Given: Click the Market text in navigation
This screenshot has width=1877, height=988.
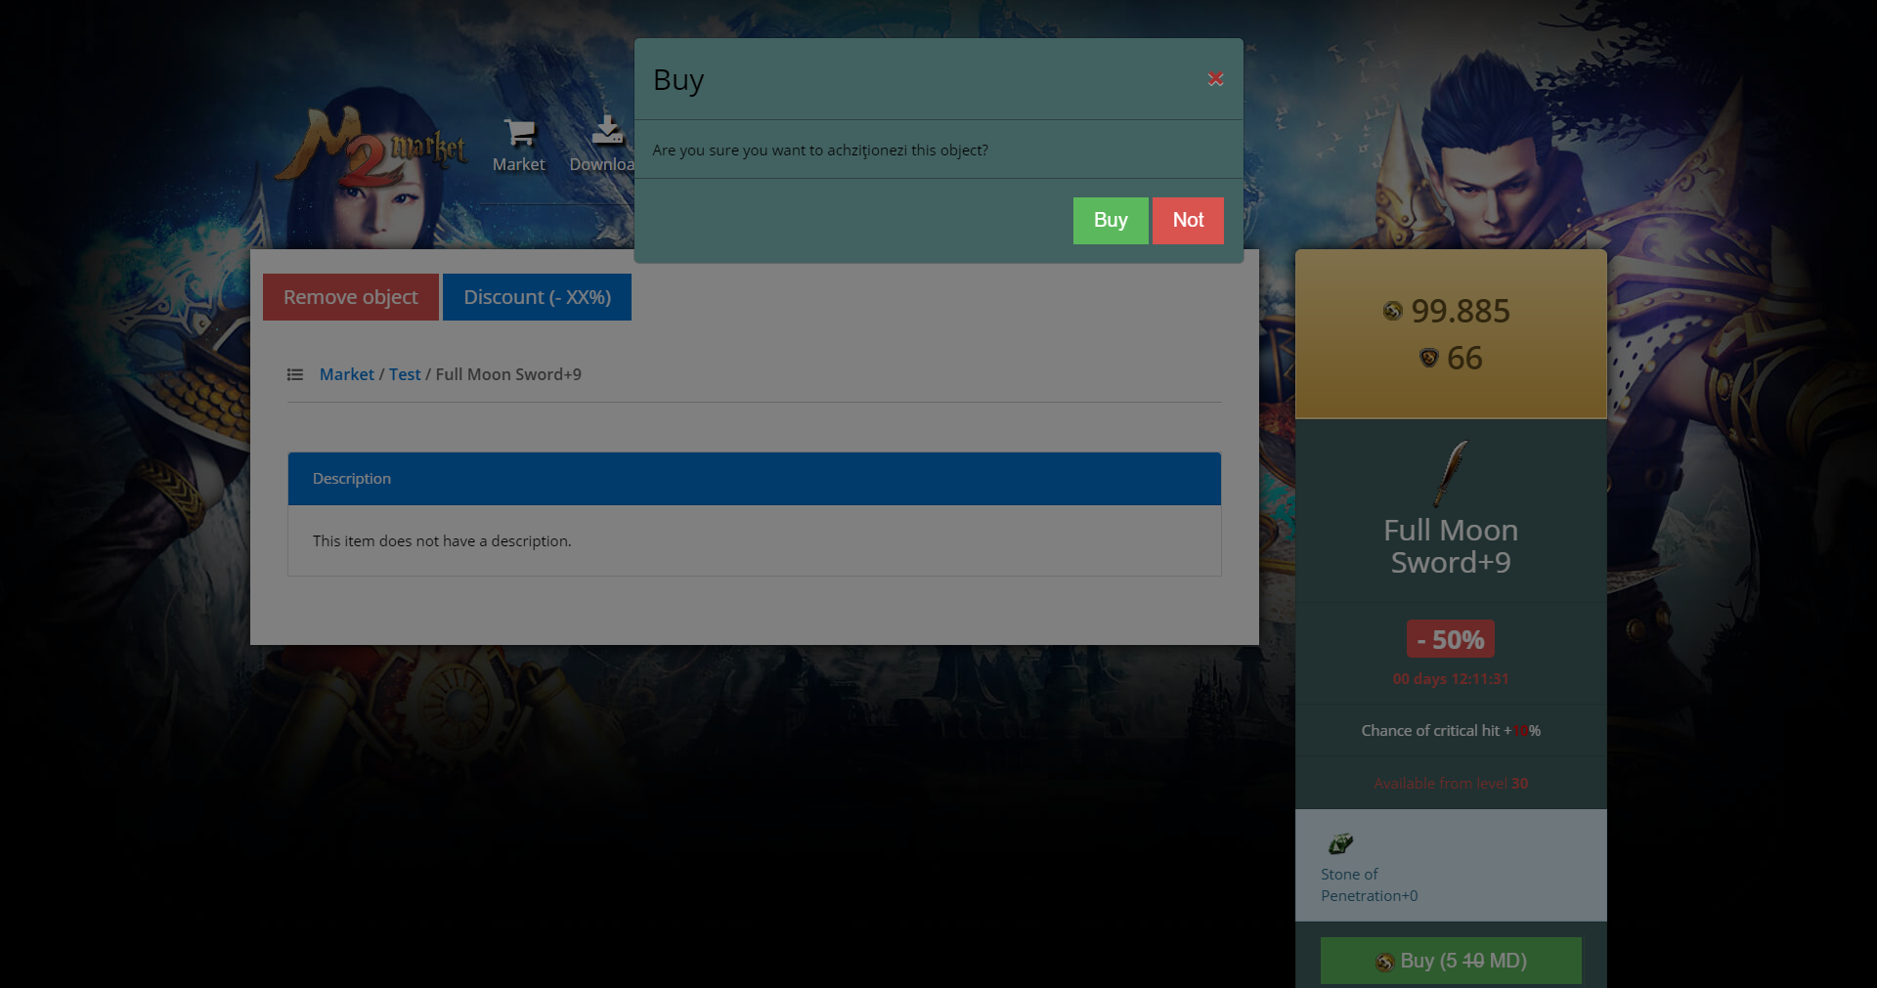Looking at the screenshot, I should tap(518, 165).
